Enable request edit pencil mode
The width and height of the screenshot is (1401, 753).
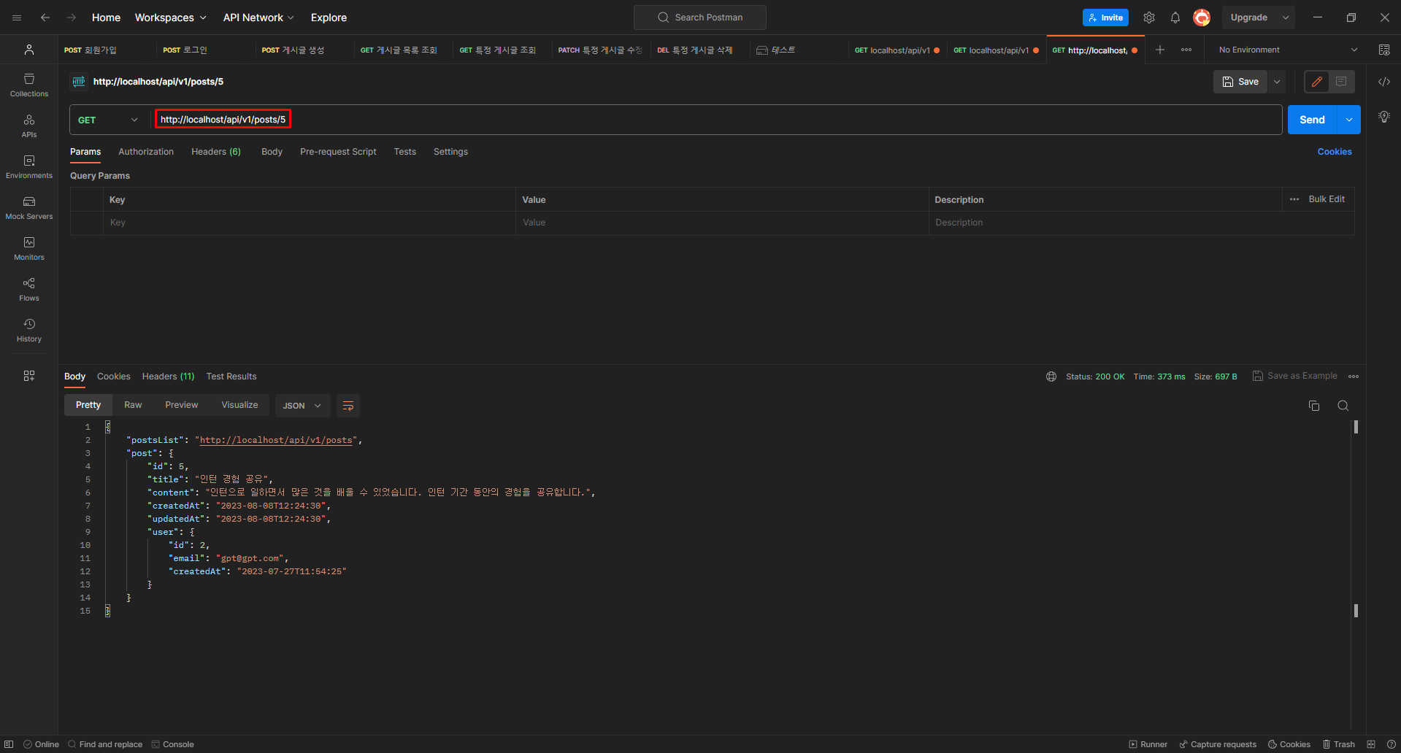[1316, 82]
